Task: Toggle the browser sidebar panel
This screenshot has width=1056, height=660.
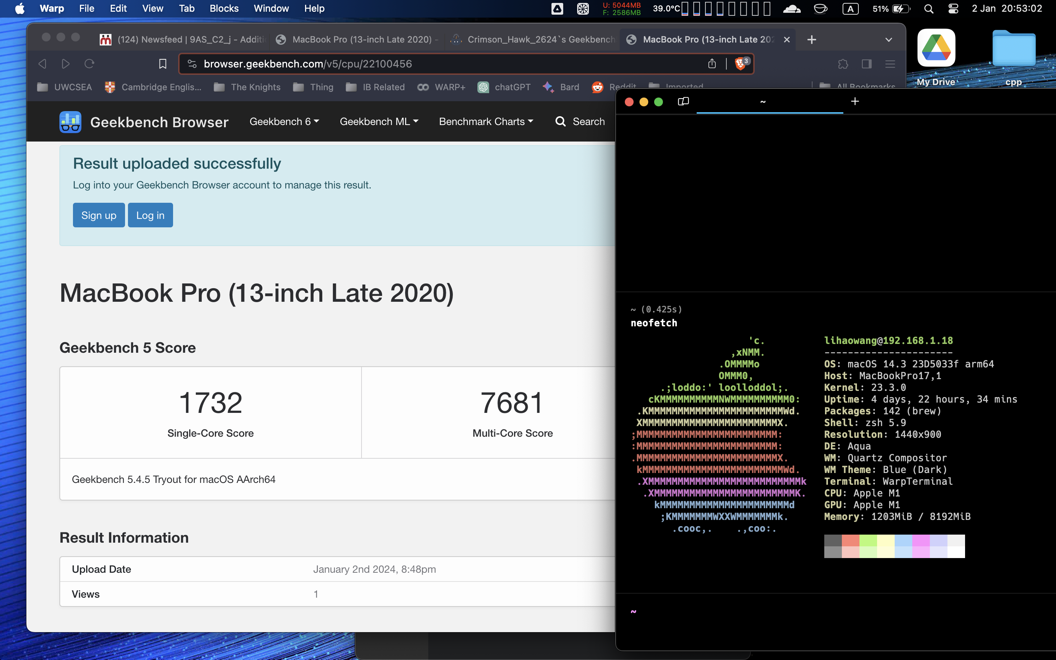Action: pos(867,64)
